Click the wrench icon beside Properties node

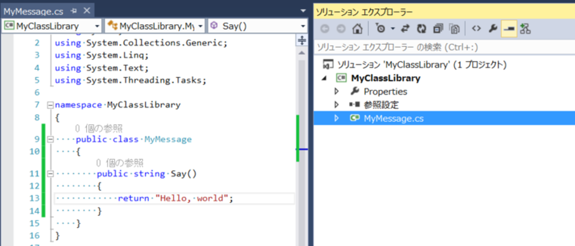tap(354, 92)
